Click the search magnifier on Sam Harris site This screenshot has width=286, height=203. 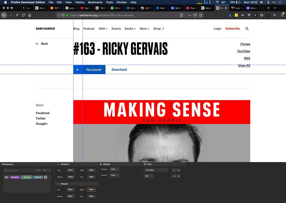click(x=247, y=29)
